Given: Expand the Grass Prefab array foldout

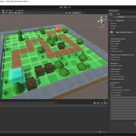Looking at the screenshot, I should coord(110,41).
